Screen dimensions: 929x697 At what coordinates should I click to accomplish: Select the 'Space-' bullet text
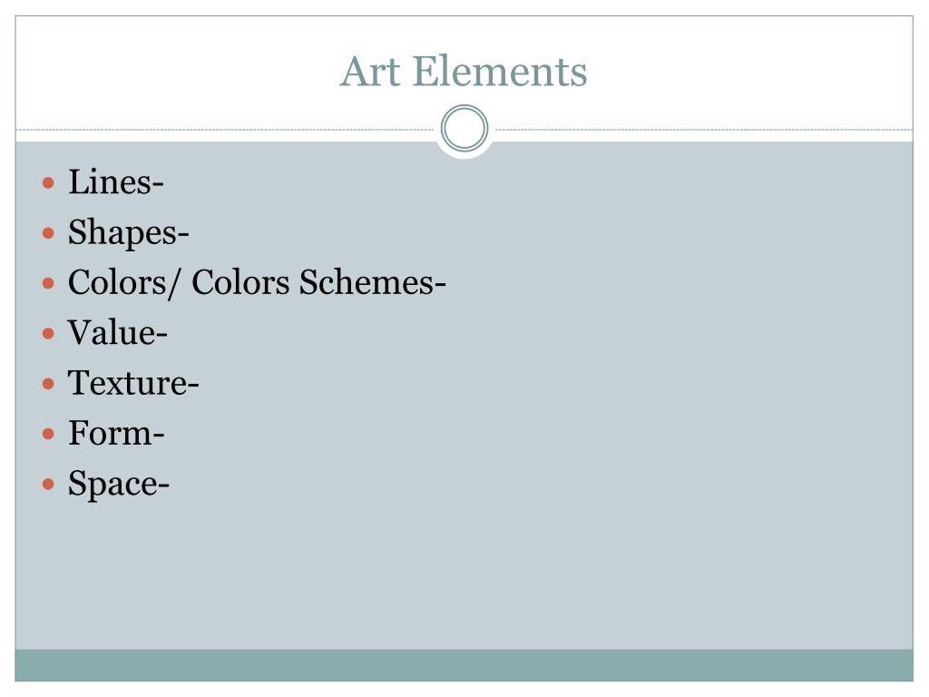click(x=119, y=485)
